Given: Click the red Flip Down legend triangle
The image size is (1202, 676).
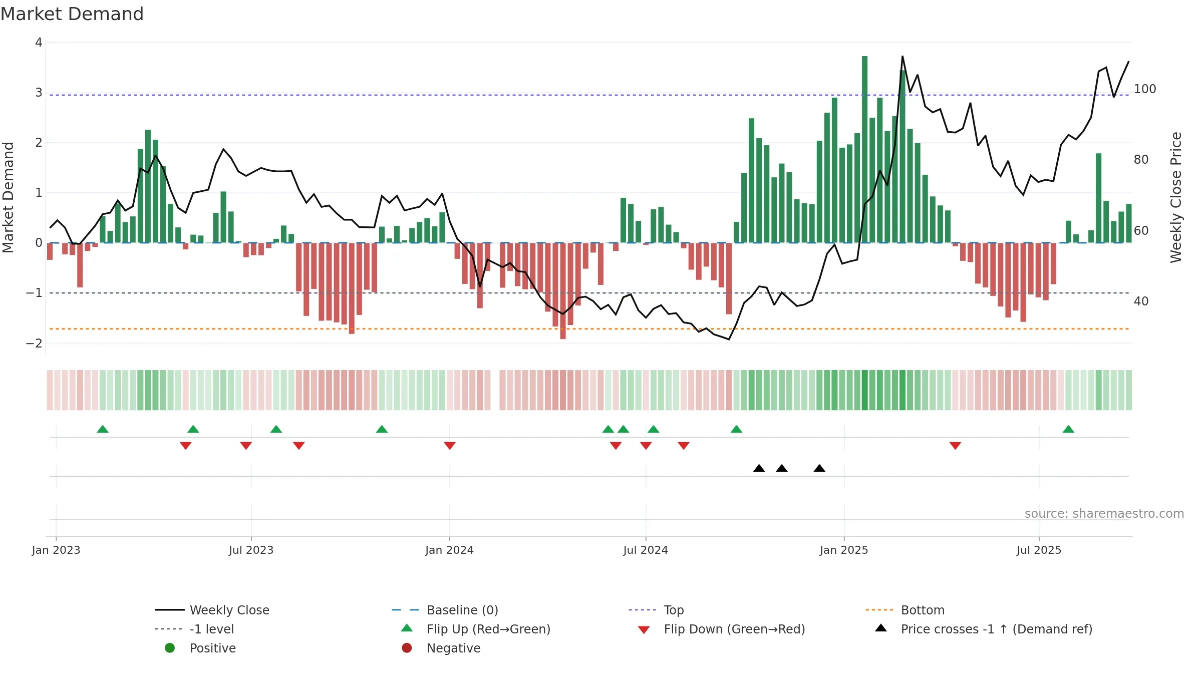Looking at the screenshot, I should (644, 630).
